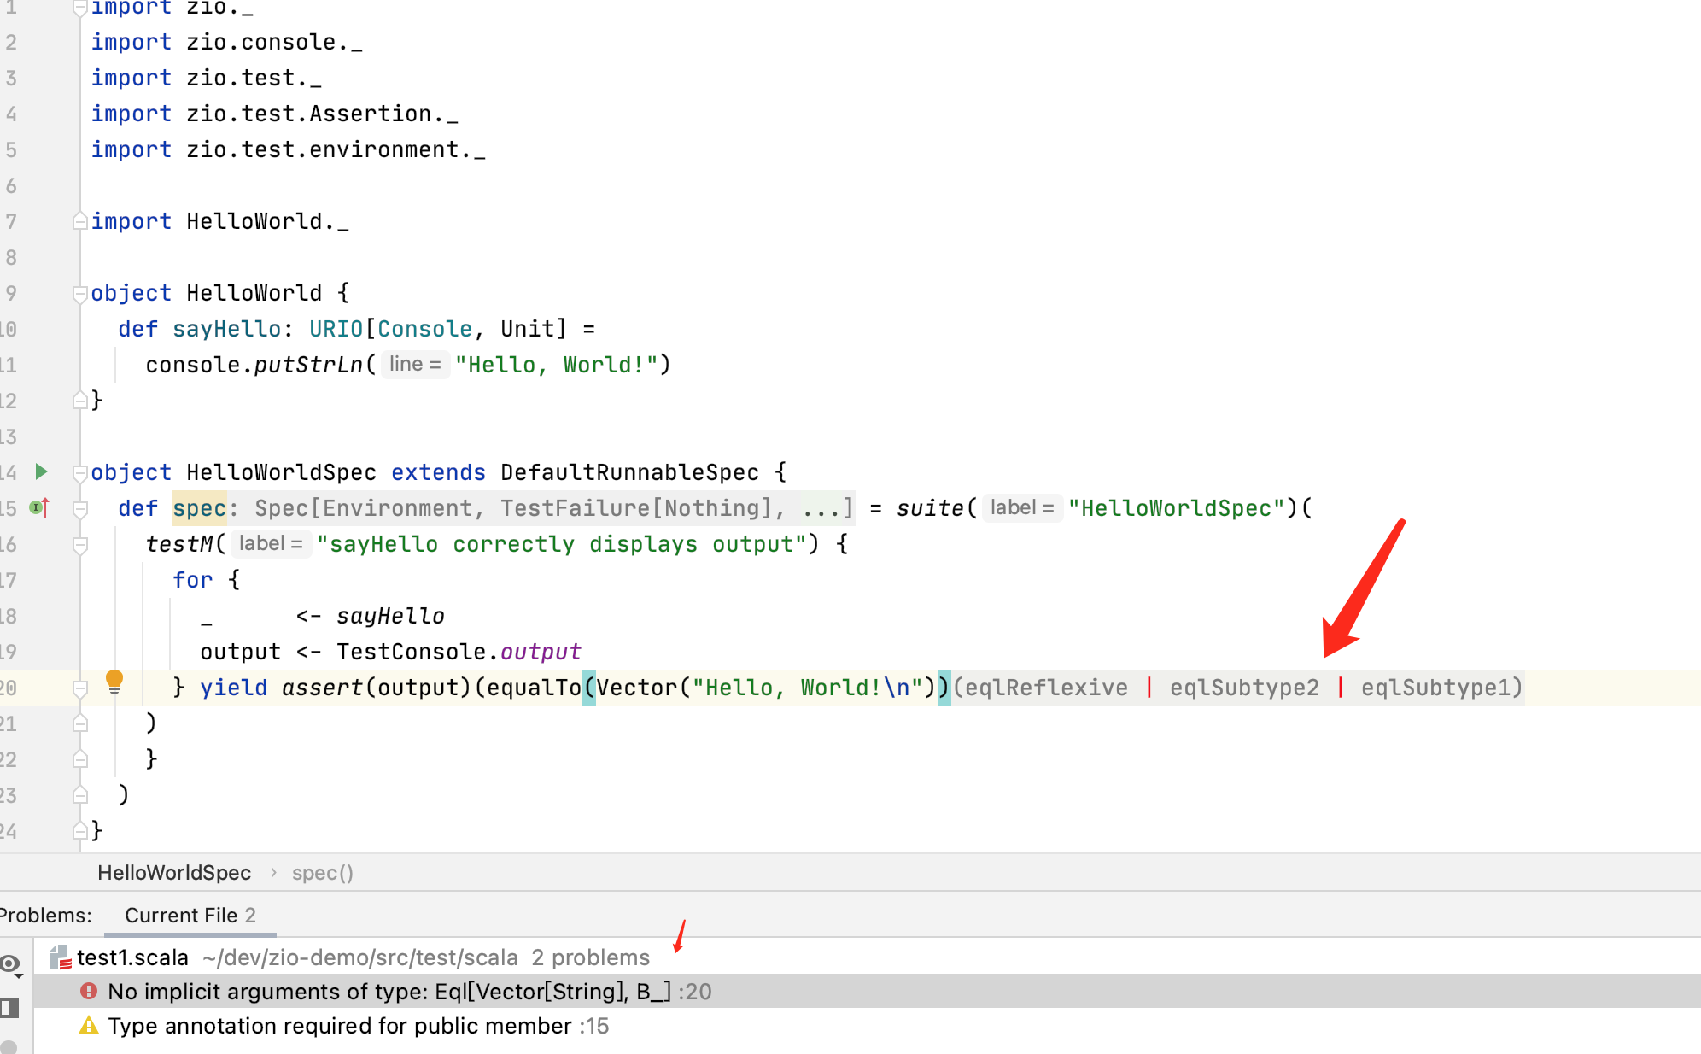
Task: Toggle the preview source eye in Problems toolbar
Action: point(9,963)
